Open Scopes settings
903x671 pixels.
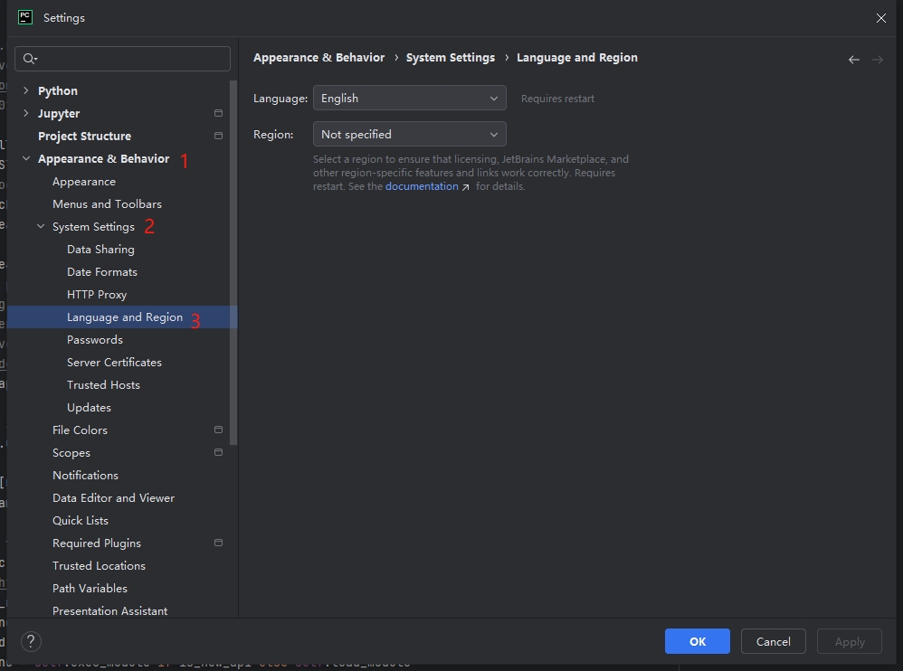[x=71, y=453]
